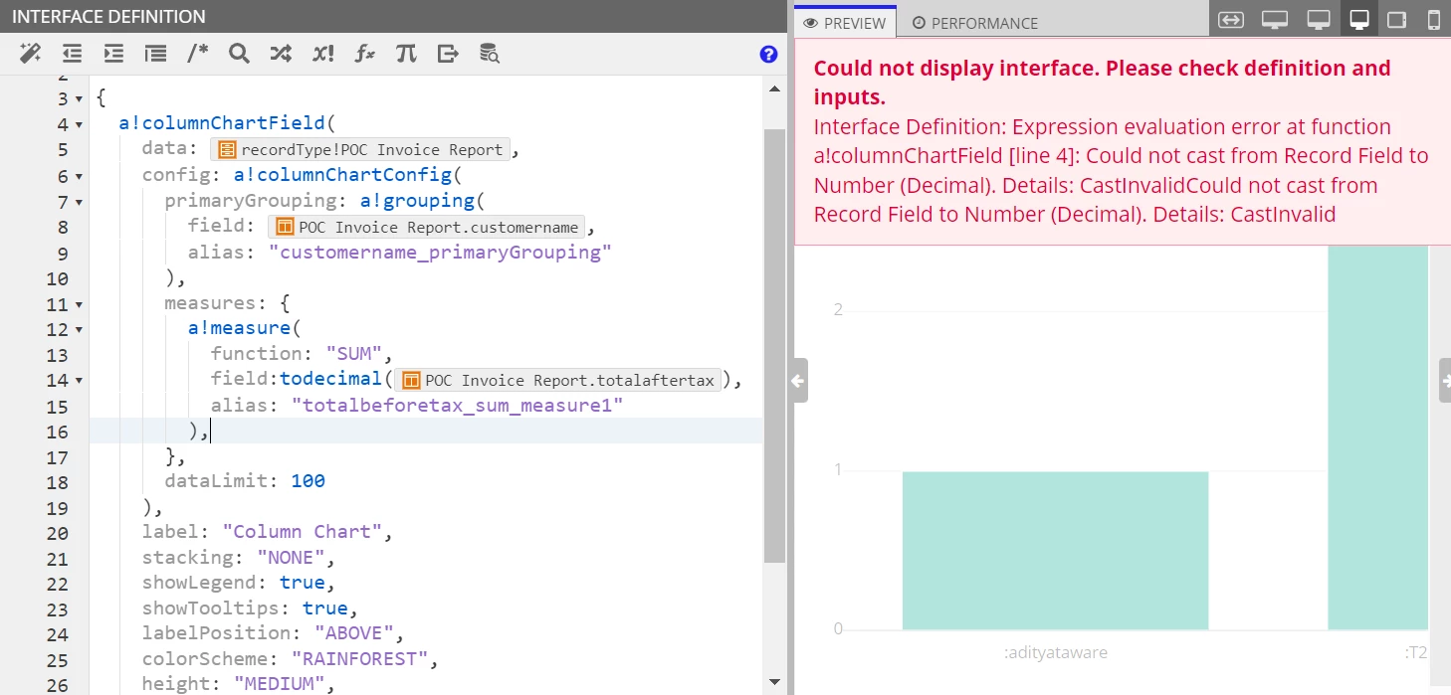This screenshot has height=695, width=1451.
Task: Switch to the PERFORMANCE tab
Action: click(975, 23)
